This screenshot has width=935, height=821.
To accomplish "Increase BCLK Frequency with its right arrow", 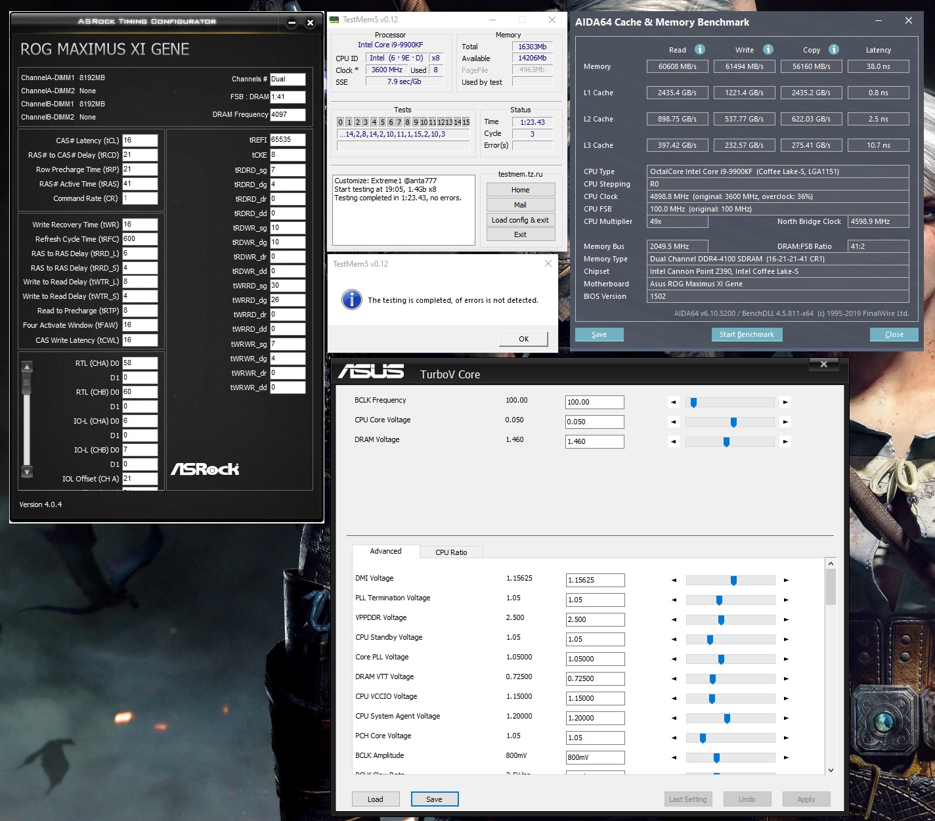I will point(785,402).
